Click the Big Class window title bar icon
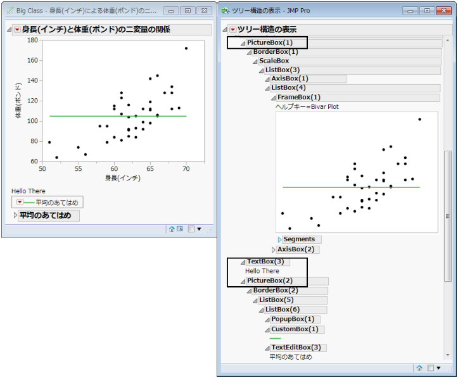The width and height of the screenshot is (458, 378). click(x=10, y=11)
